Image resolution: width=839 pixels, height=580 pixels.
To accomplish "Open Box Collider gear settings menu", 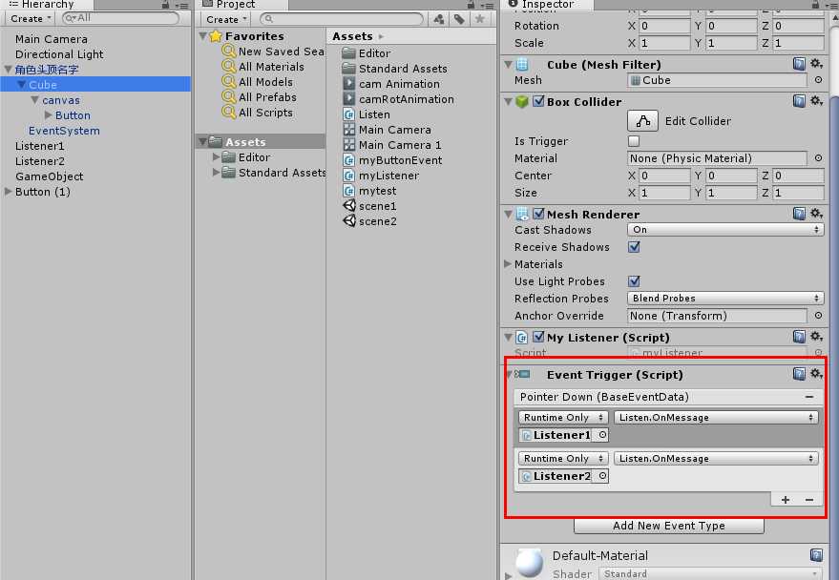I will click(x=816, y=101).
